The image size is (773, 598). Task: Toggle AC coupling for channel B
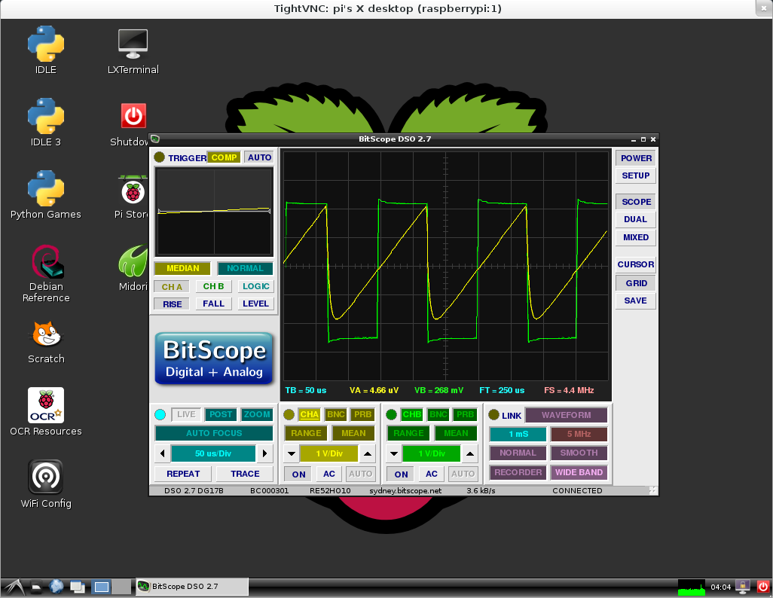pos(431,474)
